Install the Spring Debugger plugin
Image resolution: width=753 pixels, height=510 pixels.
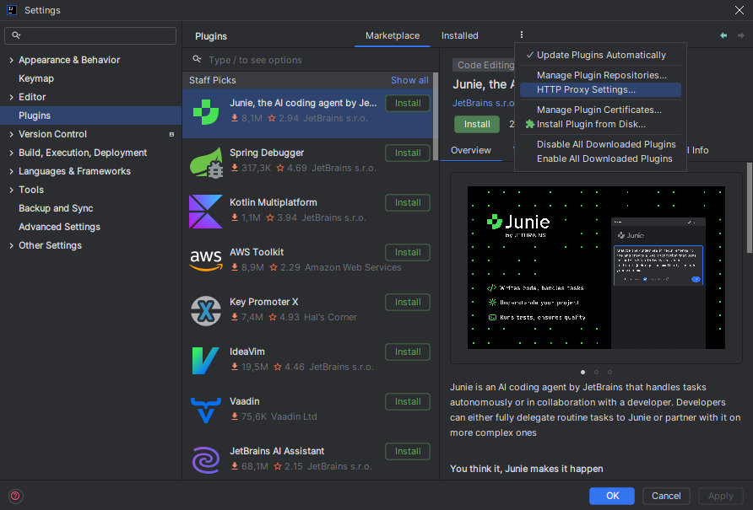(x=408, y=153)
